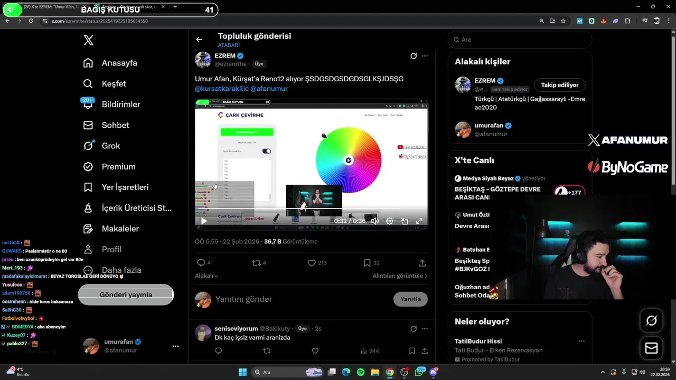Open Premium in the sidebar
Screen dimensions: 676x380
tap(109, 166)
